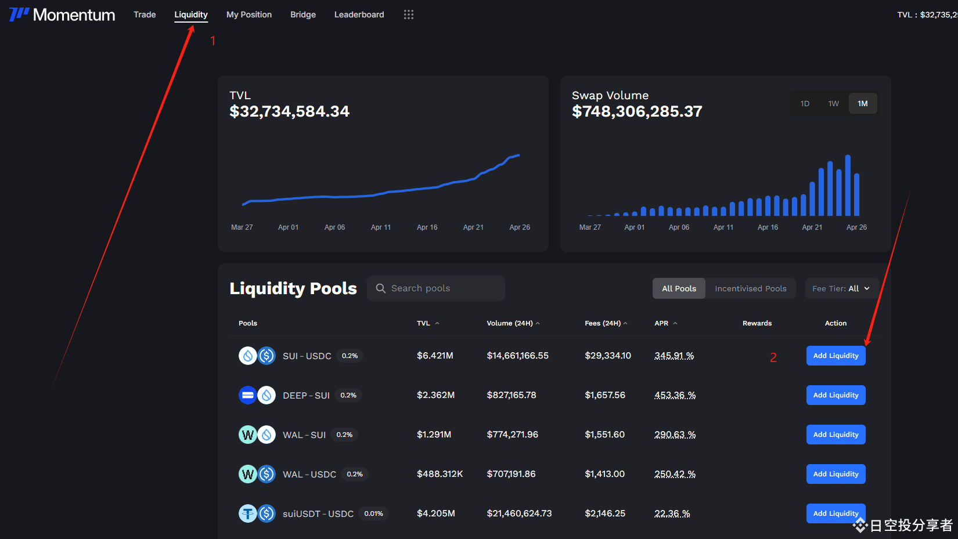This screenshot has height=539, width=958.
Task: Click the $6.421M TVL value
Action: tap(435, 356)
